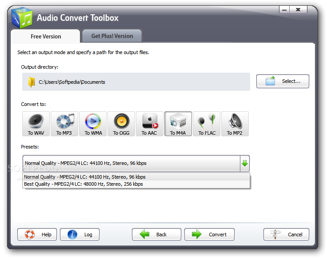Image resolution: width=327 pixels, height=258 pixels.
Task: Close the Audio Convert Toolbox window
Action: point(298,10)
